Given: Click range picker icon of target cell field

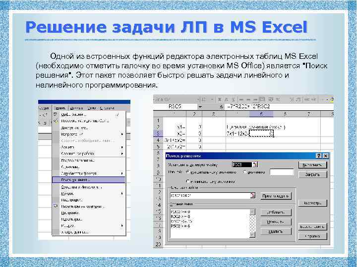Looking at the screenshot, I should pyautogui.click(x=255, y=165).
